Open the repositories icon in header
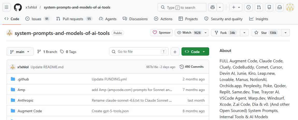298x120 pixels. tap(269, 7)
